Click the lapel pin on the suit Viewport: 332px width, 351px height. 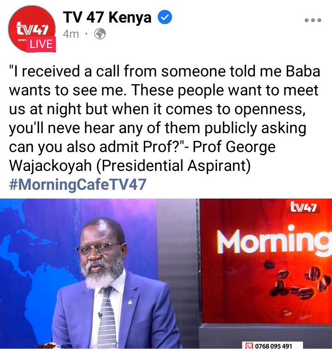130,303
